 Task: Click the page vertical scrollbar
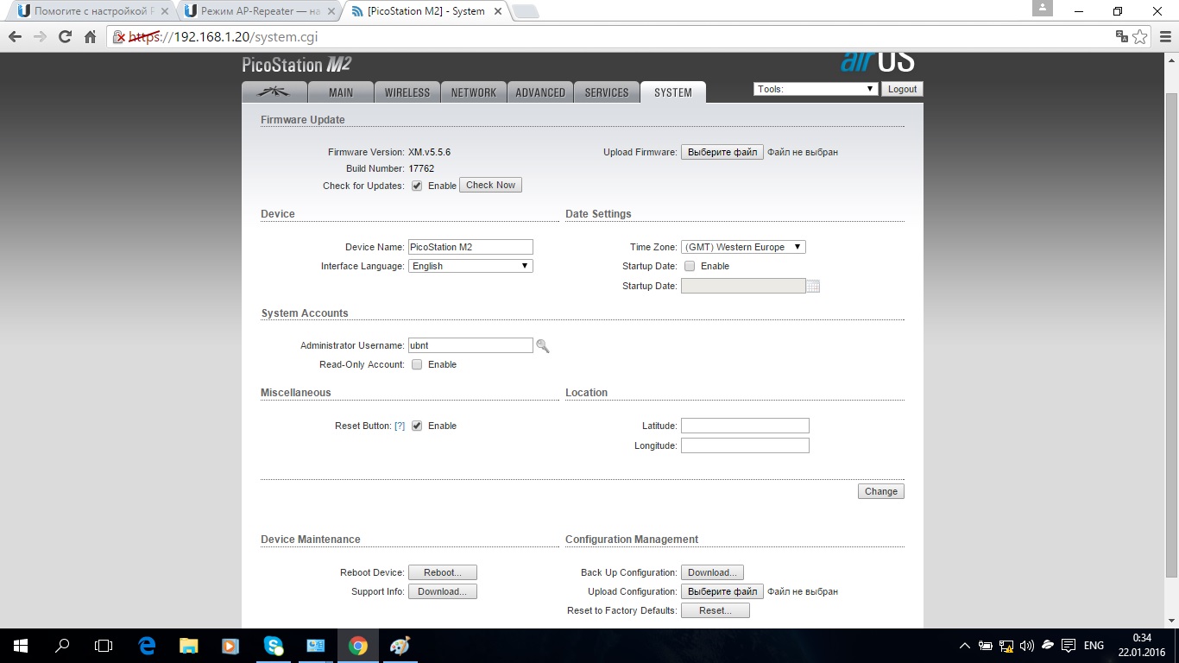click(1171, 337)
